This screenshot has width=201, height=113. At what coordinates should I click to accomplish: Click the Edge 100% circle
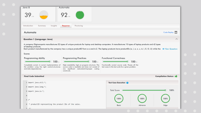pyautogui.click(x=165, y=98)
